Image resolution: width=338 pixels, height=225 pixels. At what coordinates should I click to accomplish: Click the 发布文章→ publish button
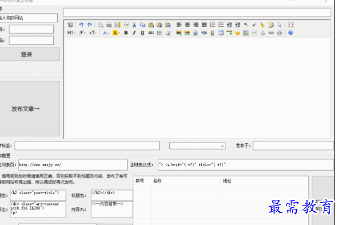click(30, 109)
